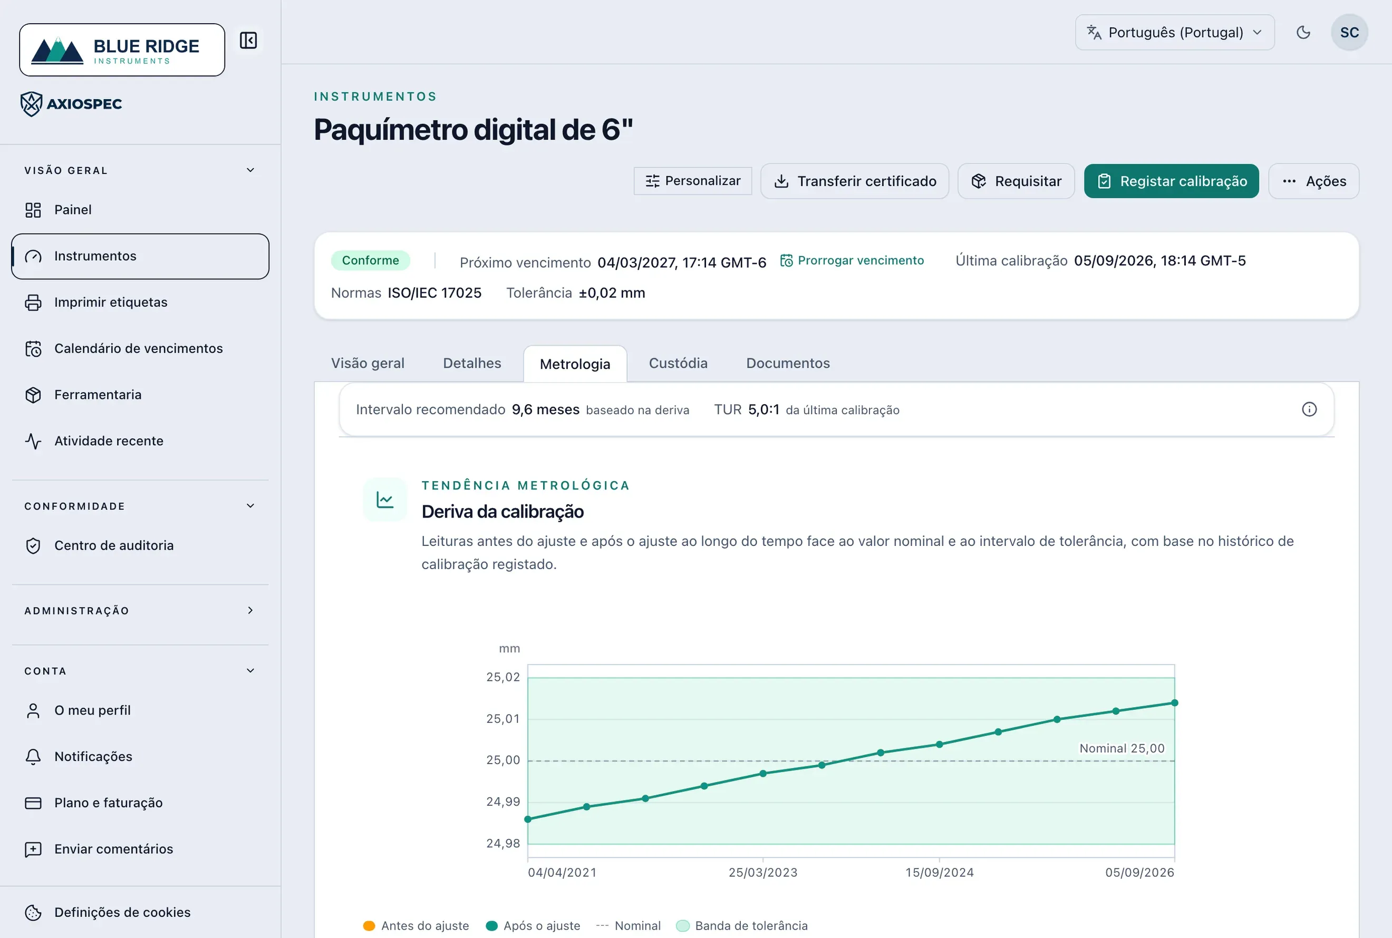1392x938 pixels.
Task: Click Registar calibração button
Action: (1171, 181)
